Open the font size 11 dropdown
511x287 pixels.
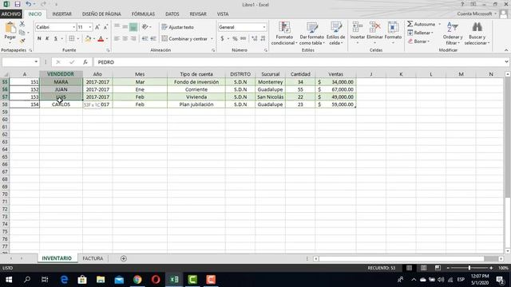(x=90, y=27)
